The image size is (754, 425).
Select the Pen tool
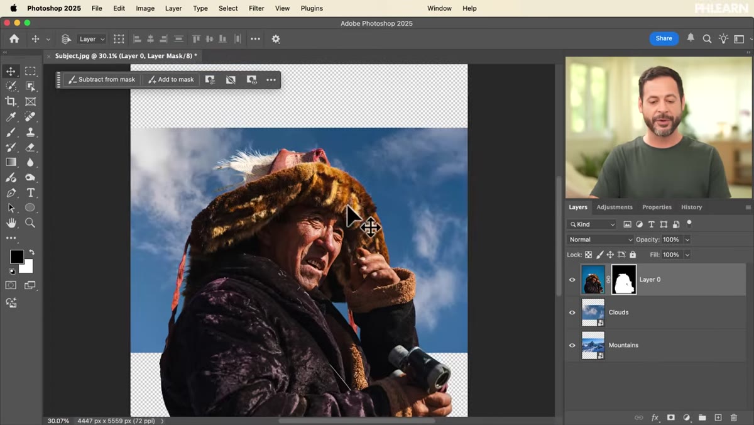point(11,193)
